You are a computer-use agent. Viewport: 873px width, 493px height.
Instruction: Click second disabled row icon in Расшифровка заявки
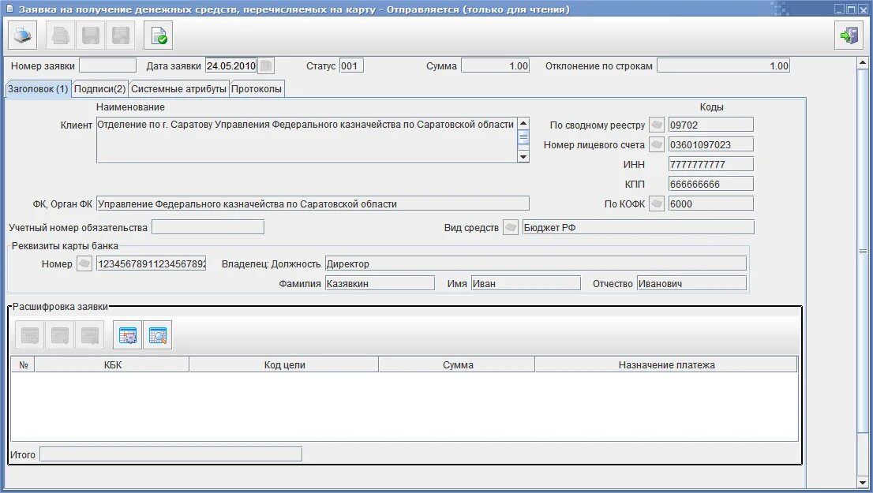59,335
